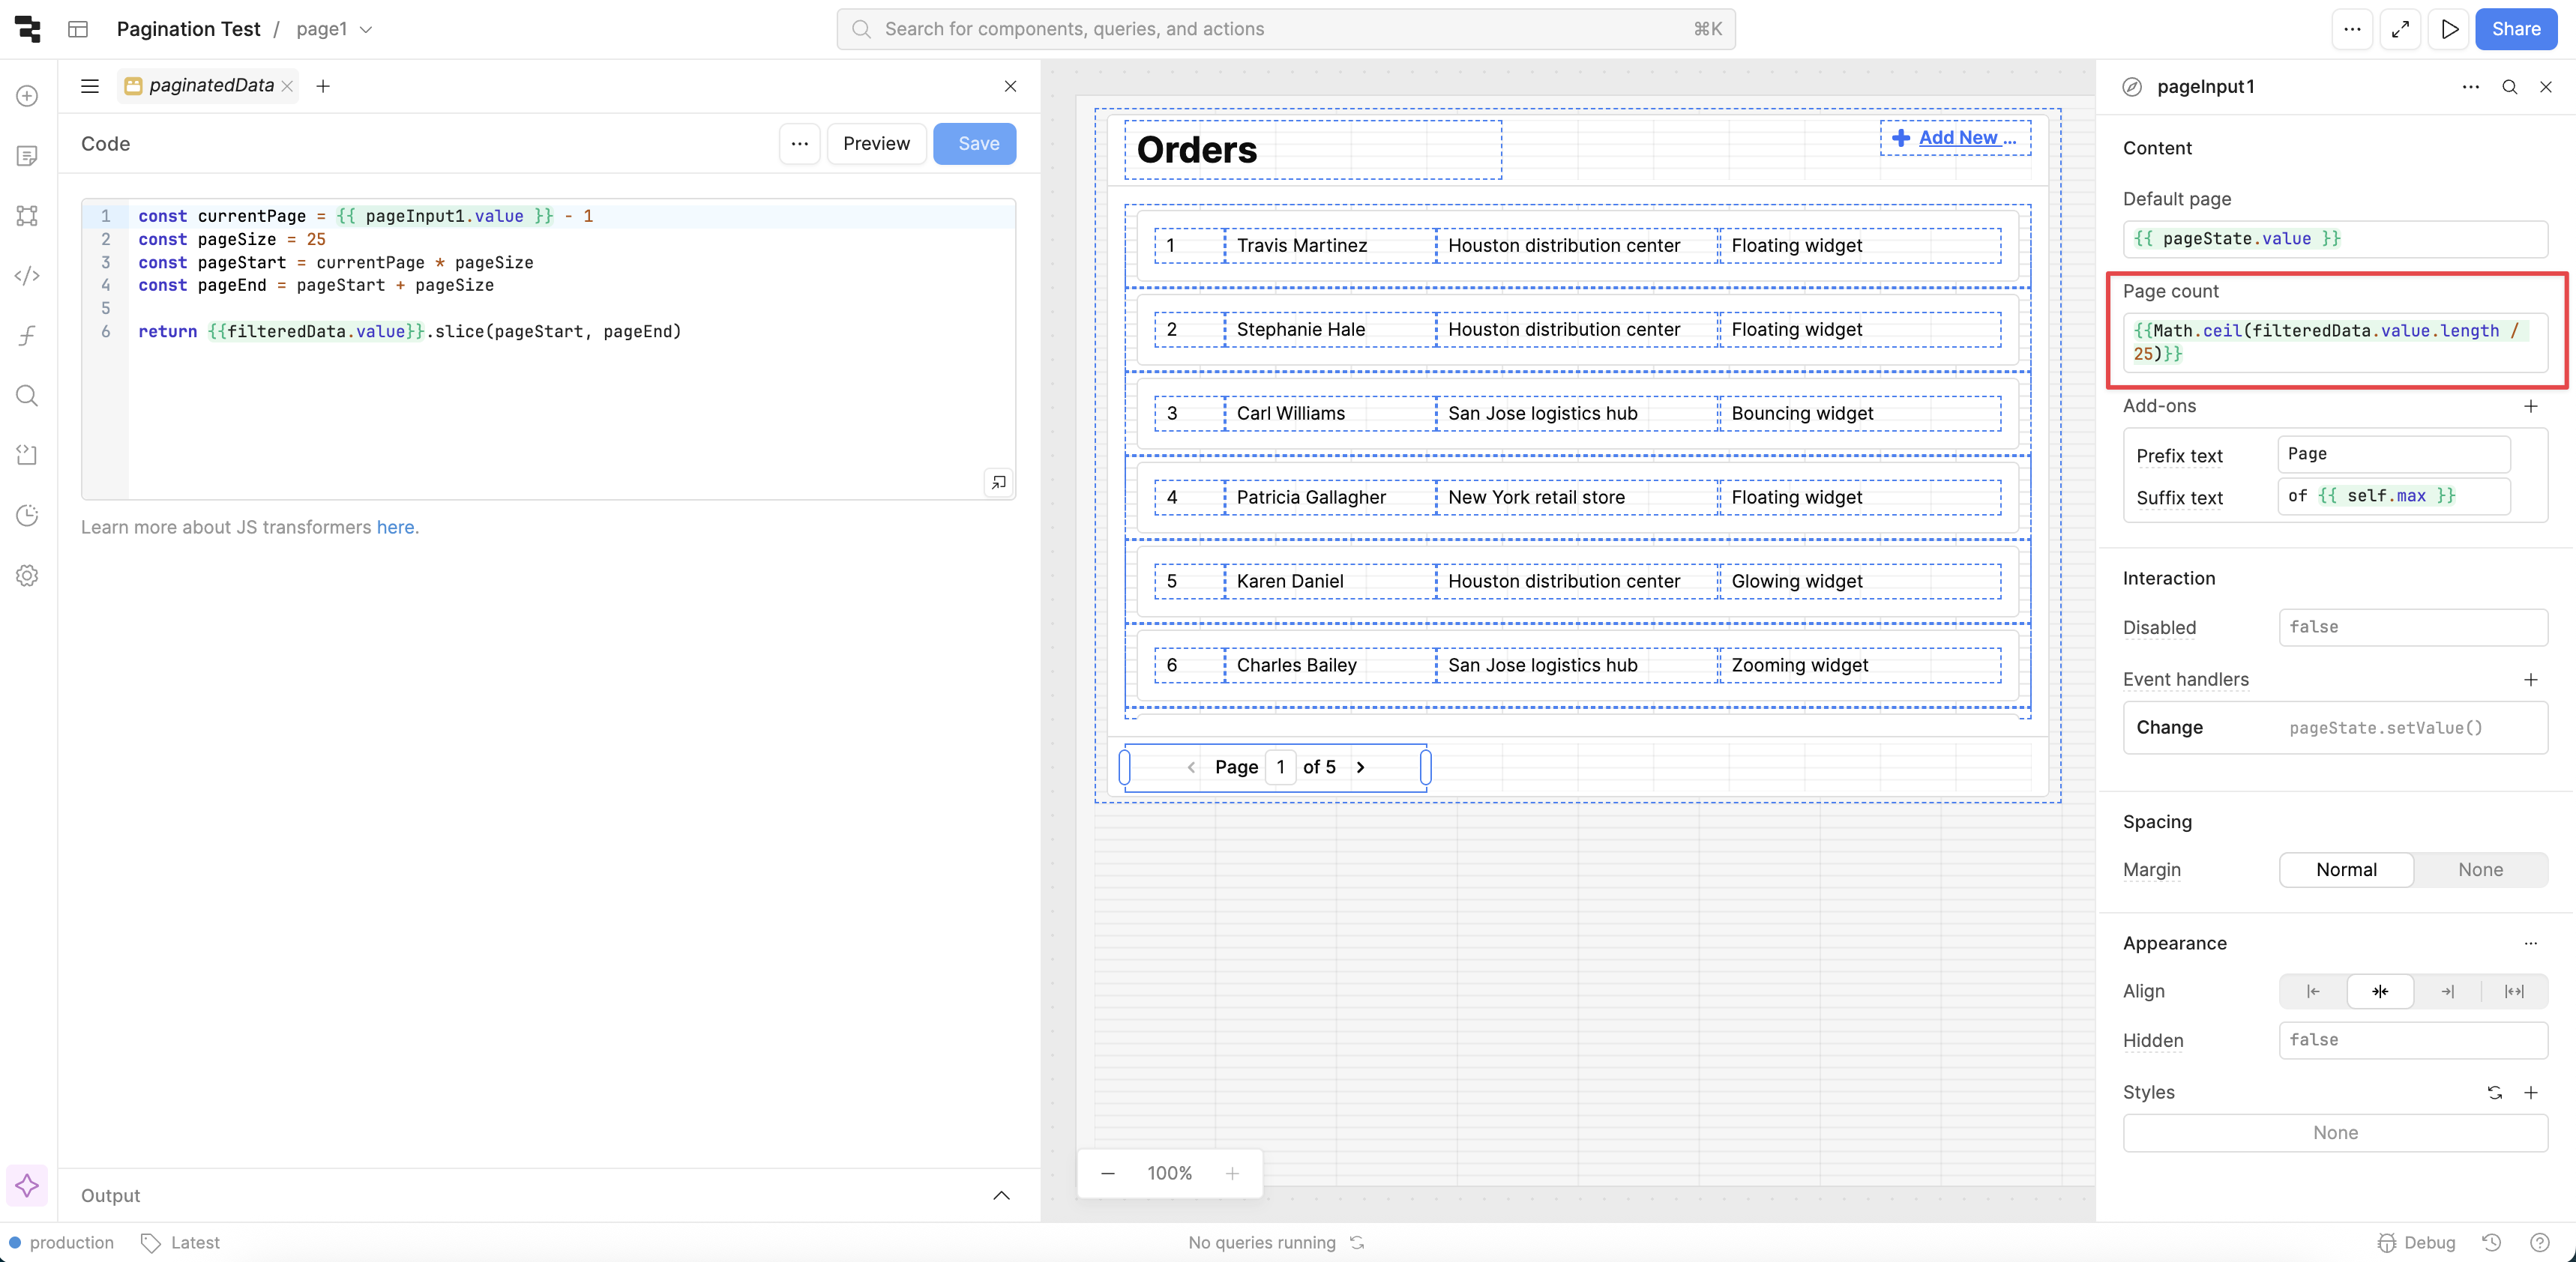Viewport: 2576px width, 1262px height.
Task: Open the Debug panel in status bar
Action: tap(2416, 1242)
